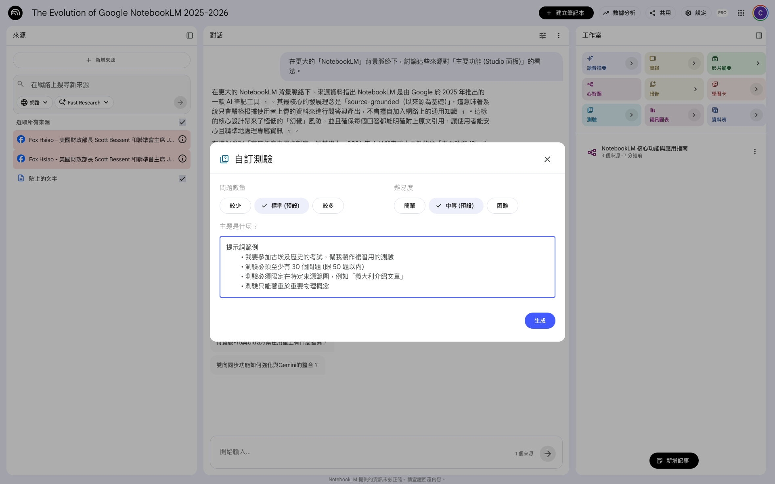The image size is (775, 484).
Task: Click the 共用 share button
Action: click(660, 13)
